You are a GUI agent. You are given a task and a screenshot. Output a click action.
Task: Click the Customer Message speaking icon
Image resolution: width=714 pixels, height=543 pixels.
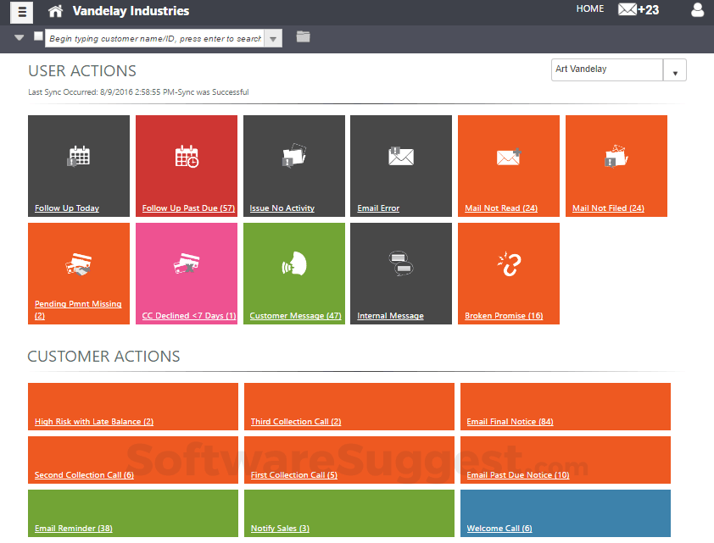click(293, 264)
